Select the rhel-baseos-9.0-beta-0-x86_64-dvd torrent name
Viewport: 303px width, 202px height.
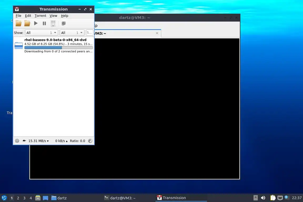pyautogui.click(x=55, y=40)
